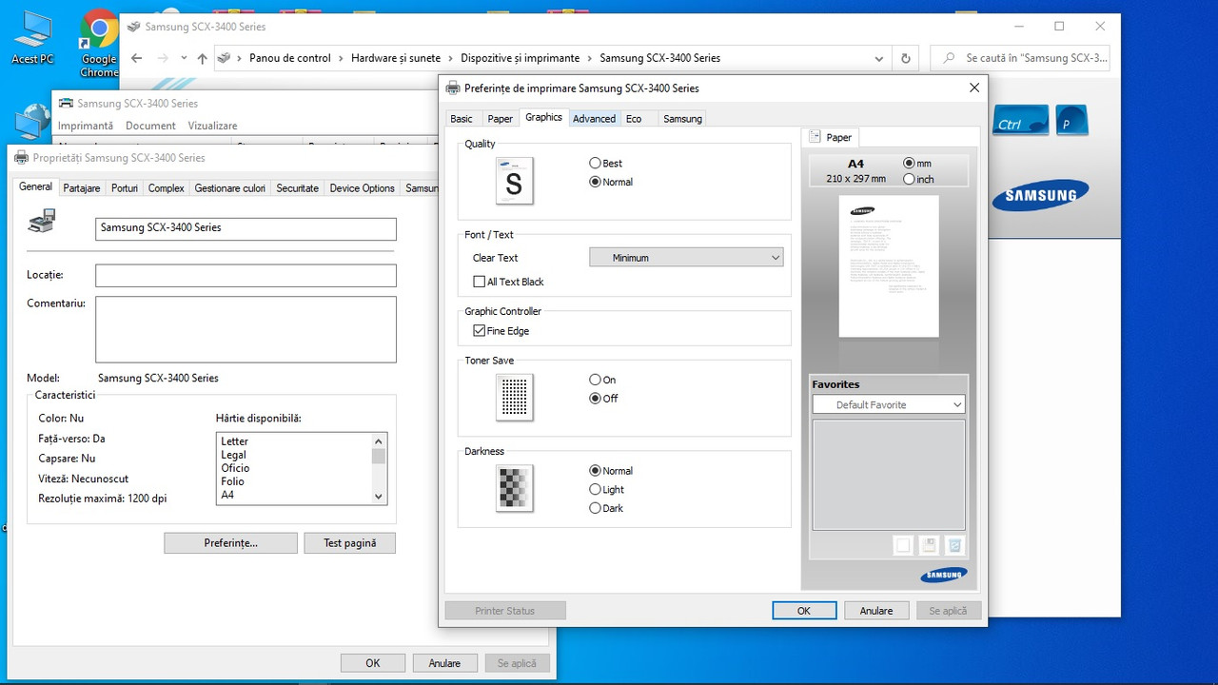
Task: Click the Preferințe... button
Action: [230, 543]
